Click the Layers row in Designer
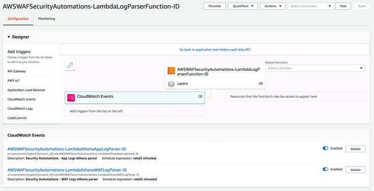The width and height of the screenshot is (374, 191). tap(215, 84)
